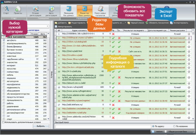The height and width of the screenshot is (135, 196).
Task: Select the знакомства category row
Action: pyautogui.click(x=24, y=62)
